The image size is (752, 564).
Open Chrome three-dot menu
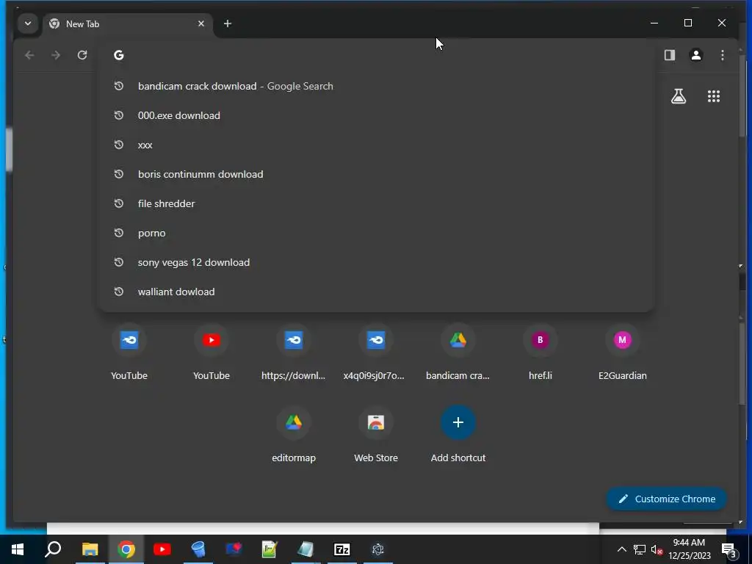click(x=723, y=55)
